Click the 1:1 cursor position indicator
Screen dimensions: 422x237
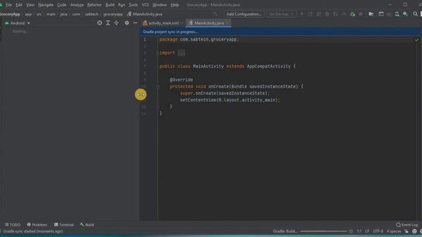359,231
